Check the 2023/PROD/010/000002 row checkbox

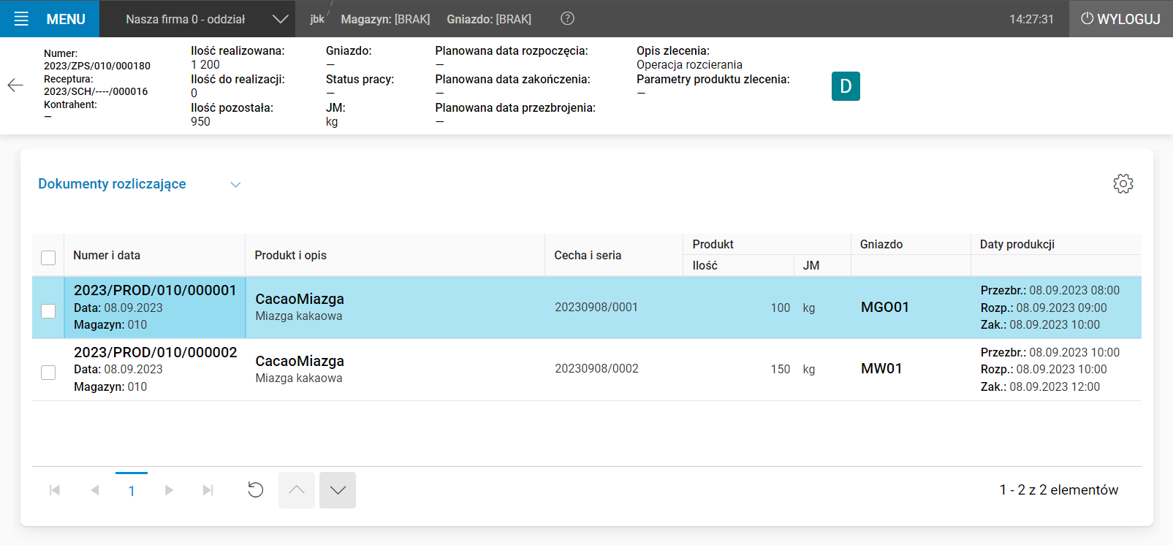point(48,373)
